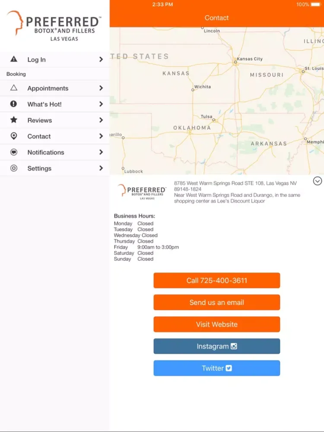Tap Tulsa marker on the map
Image resolution: width=324 pixels, height=432 pixels.
coord(213,120)
